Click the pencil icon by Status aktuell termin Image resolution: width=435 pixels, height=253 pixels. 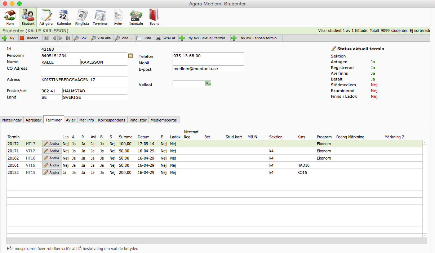[x=333, y=49]
